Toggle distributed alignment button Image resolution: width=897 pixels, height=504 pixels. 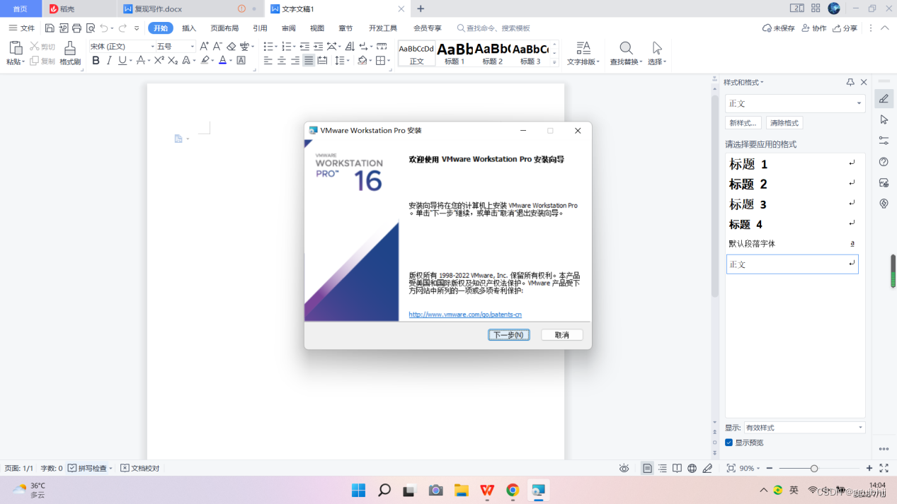[x=322, y=61]
